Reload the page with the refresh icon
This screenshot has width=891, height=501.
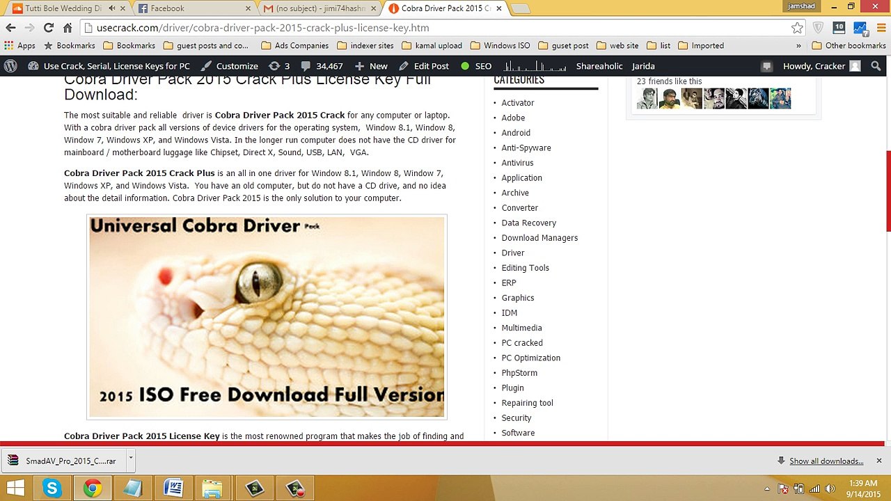pos(48,28)
